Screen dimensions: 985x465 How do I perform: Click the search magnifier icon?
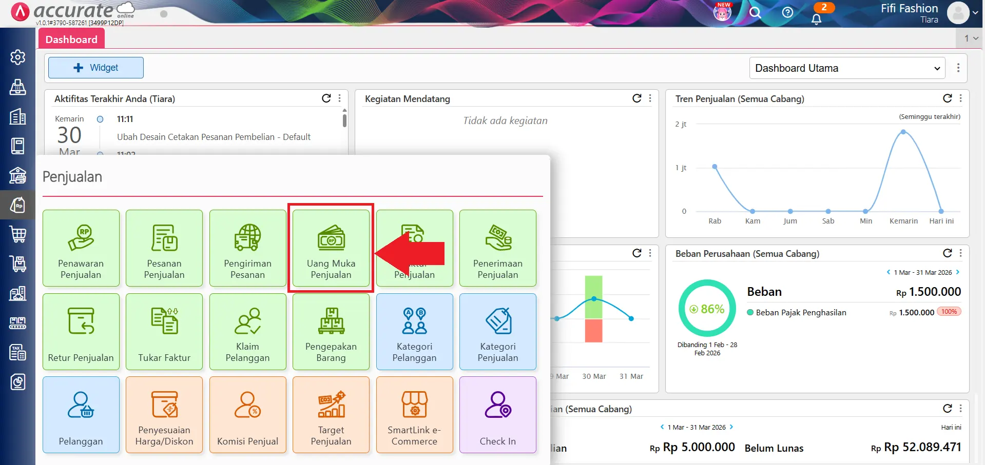(755, 12)
